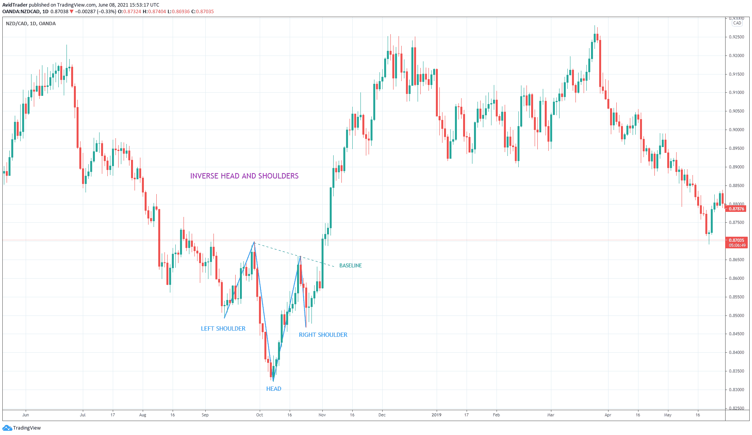Image resolution: width=752 pixels, height=435 pixels.
Task: Click the Apr date axis label
Action: (x=608, y=415)
